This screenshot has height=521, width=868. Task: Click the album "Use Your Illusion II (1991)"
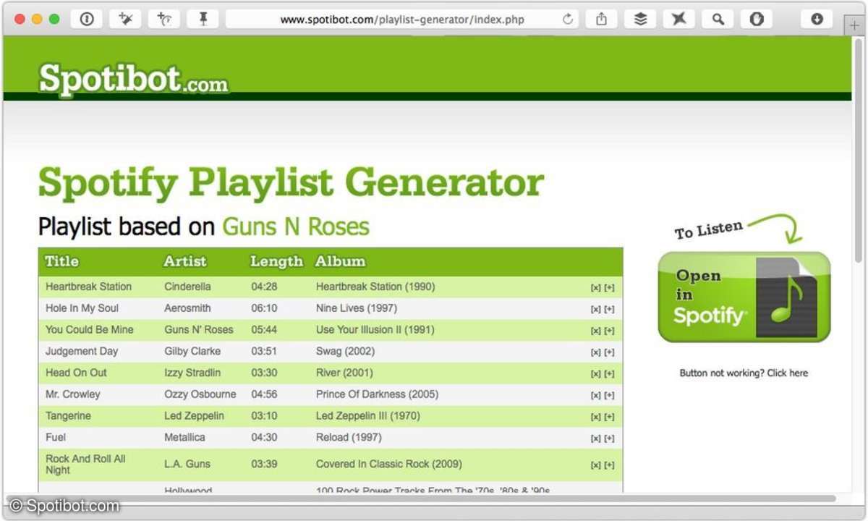pos(375,330)
